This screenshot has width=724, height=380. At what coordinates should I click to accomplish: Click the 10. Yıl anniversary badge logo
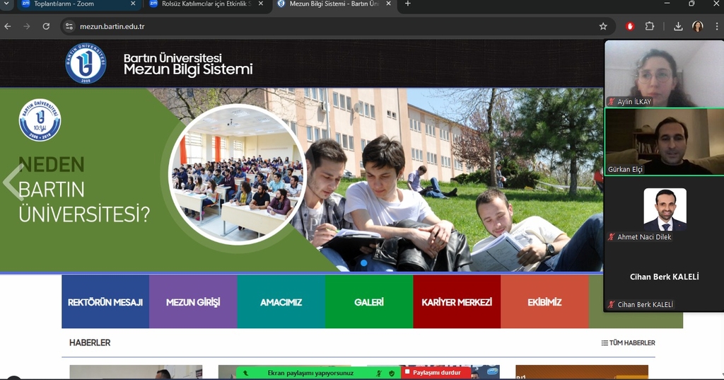tap(40, 120)
